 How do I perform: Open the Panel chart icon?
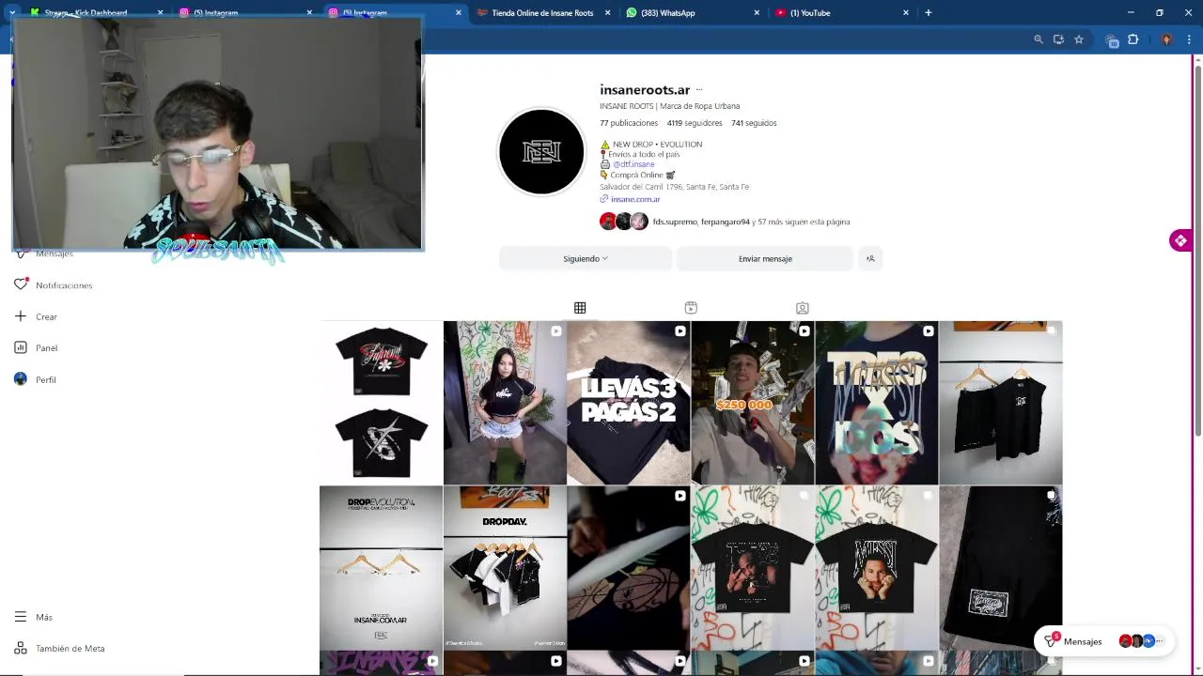click(x=21, y=347)
